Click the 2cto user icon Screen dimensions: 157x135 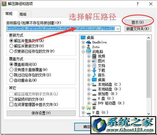pyautogui.click(x=89, y=47)
